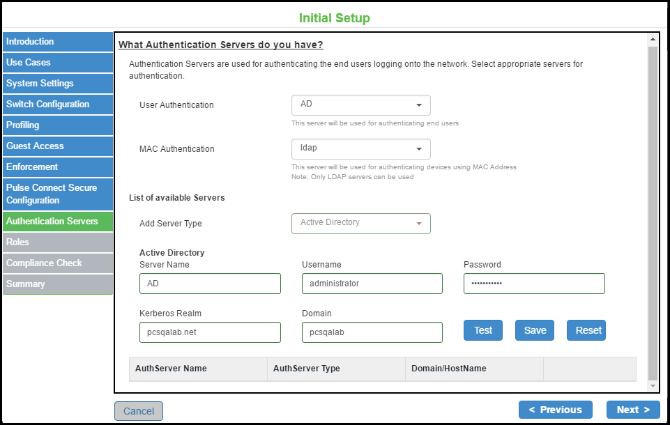This screenshot has height=425, width=670.
Task: Click the scrollbar down arrow
Action: pos(653,385)
